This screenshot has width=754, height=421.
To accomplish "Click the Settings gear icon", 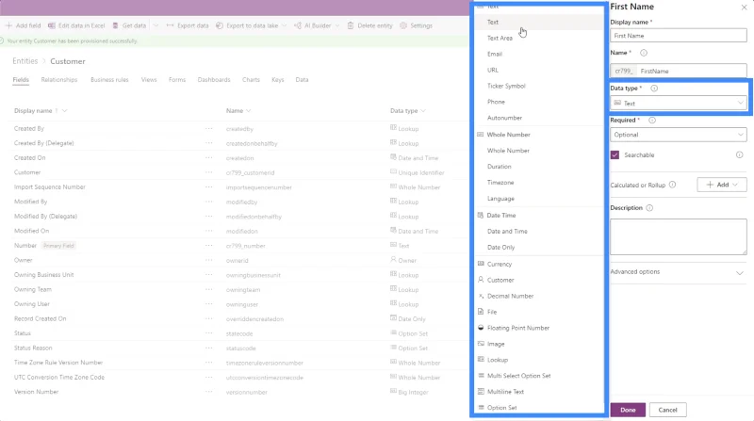I will click(403, 25).
